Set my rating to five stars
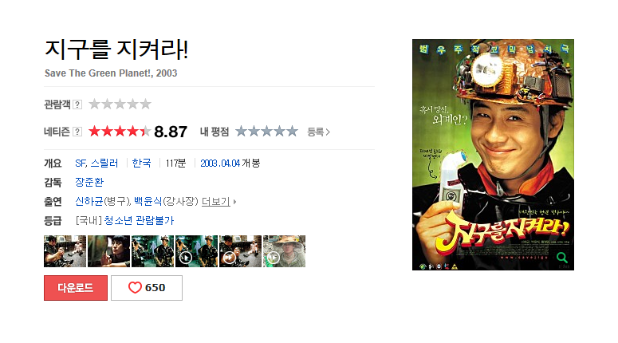 pyautogui.click(x=292, y=132)
